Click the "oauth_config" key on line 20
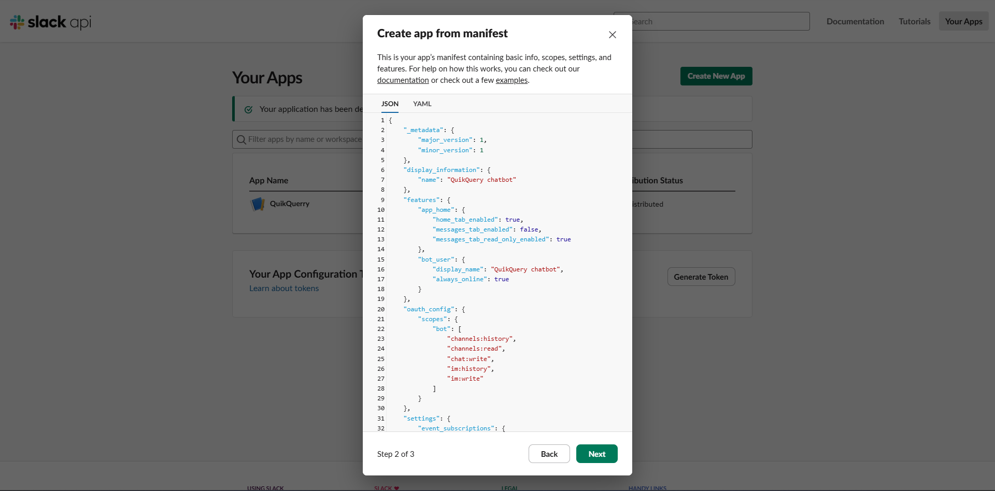The width and height of the screenshot is (995, 491). 429,309
